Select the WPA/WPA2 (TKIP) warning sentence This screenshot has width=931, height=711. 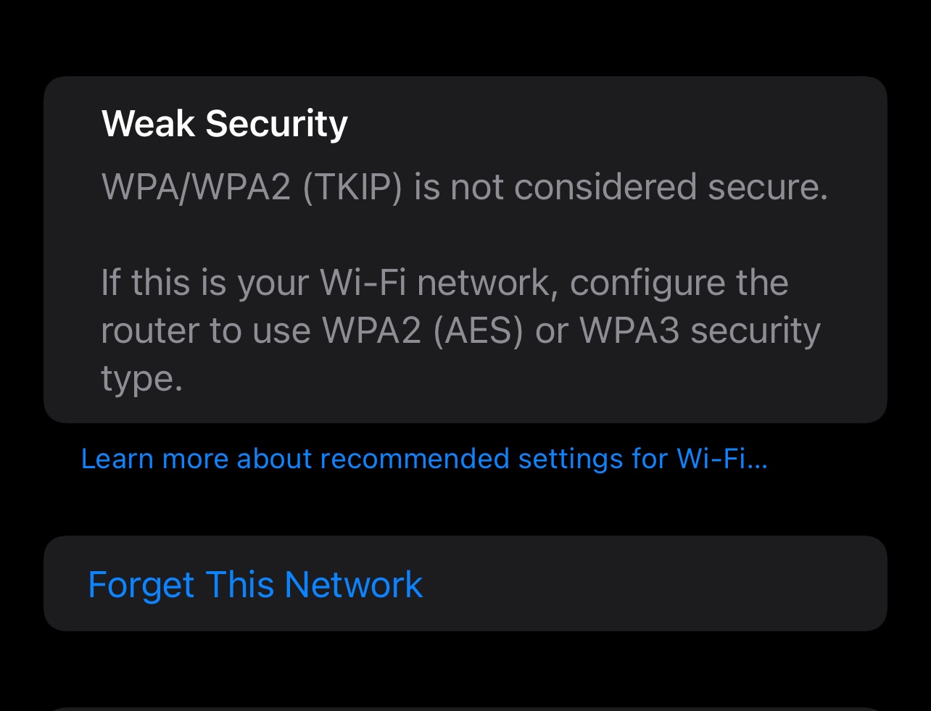(x=464, y=186)
